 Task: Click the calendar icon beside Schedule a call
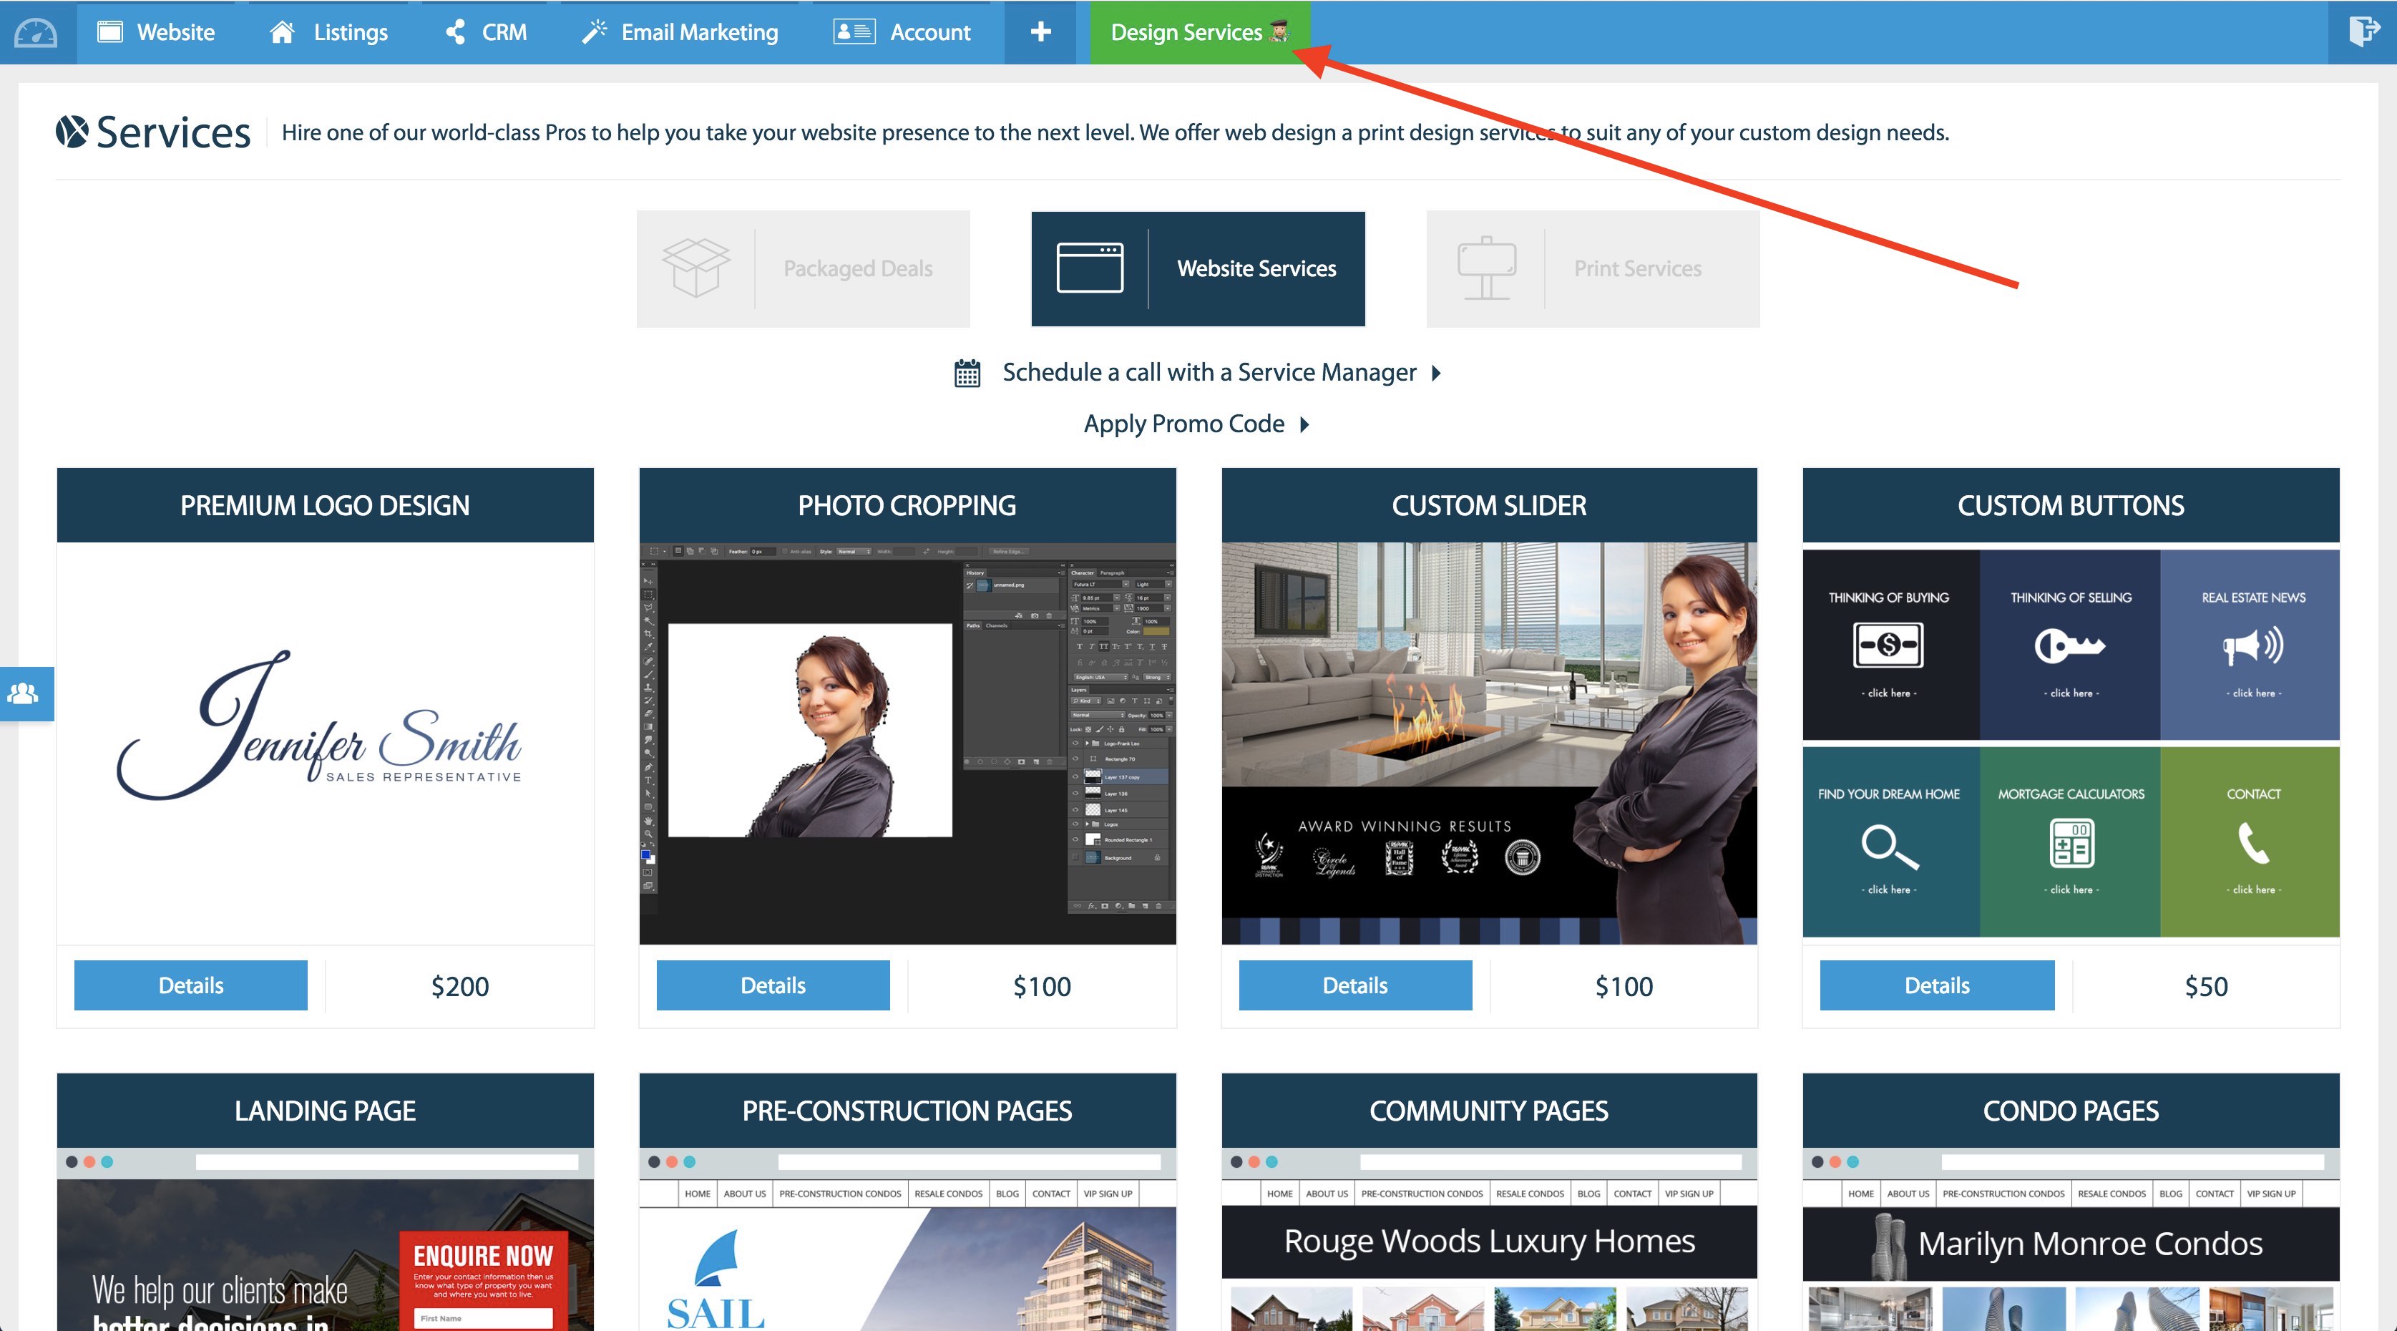967,374
